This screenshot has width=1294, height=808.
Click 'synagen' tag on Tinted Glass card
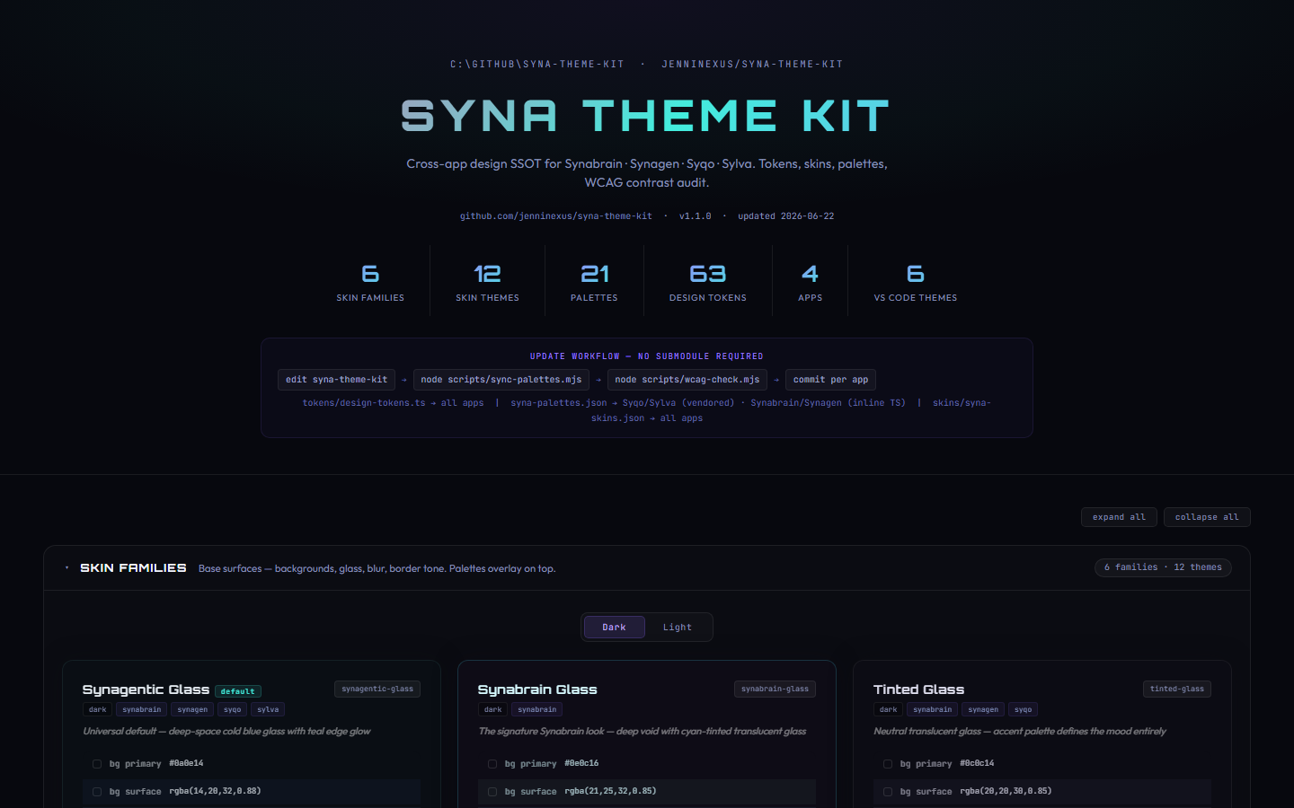[983, 709]
